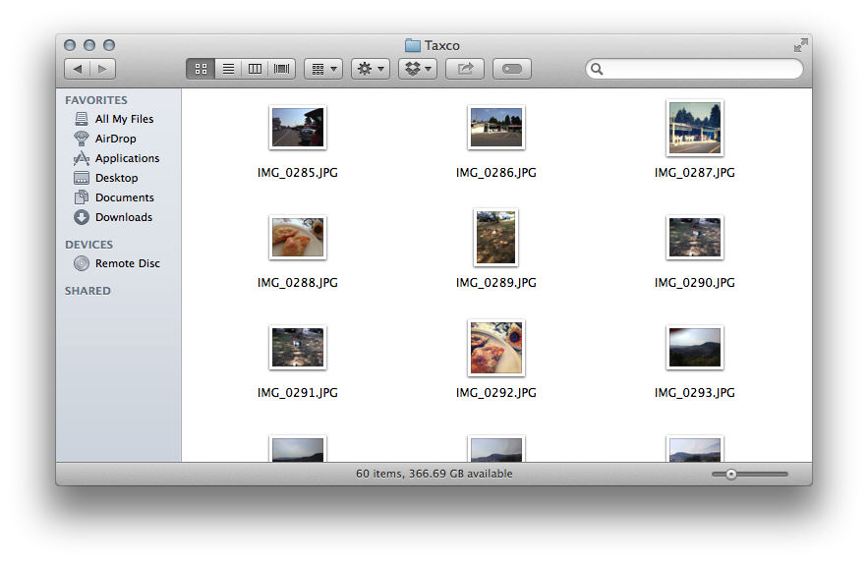Click the Desktop sidebar icon
868x563 pixels.
pos(82,178)
